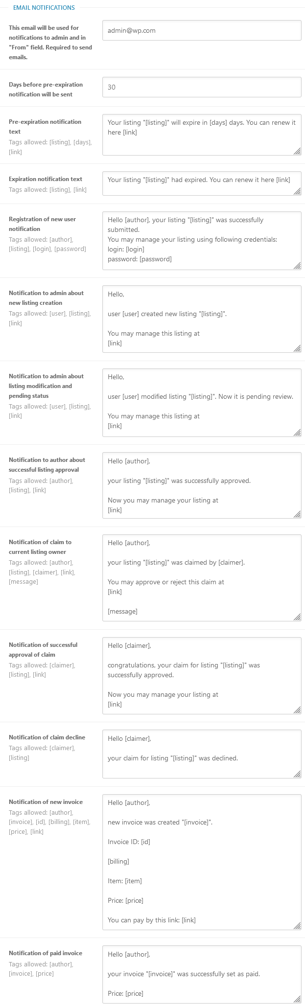Click the listing modification pending status textarea

point(202,402)
